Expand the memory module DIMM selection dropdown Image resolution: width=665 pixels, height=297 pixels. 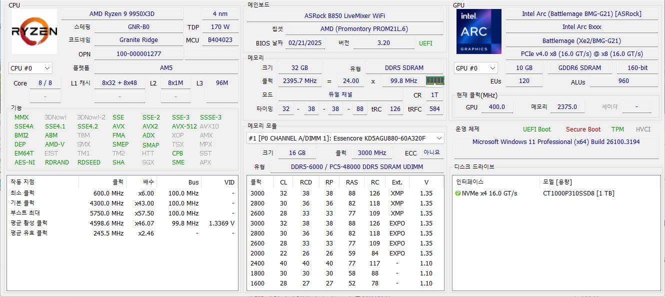point(345,138)
